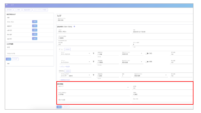201x113 pixels.
Task: Click クリア button at bottom of form
Action: [66, 107]
